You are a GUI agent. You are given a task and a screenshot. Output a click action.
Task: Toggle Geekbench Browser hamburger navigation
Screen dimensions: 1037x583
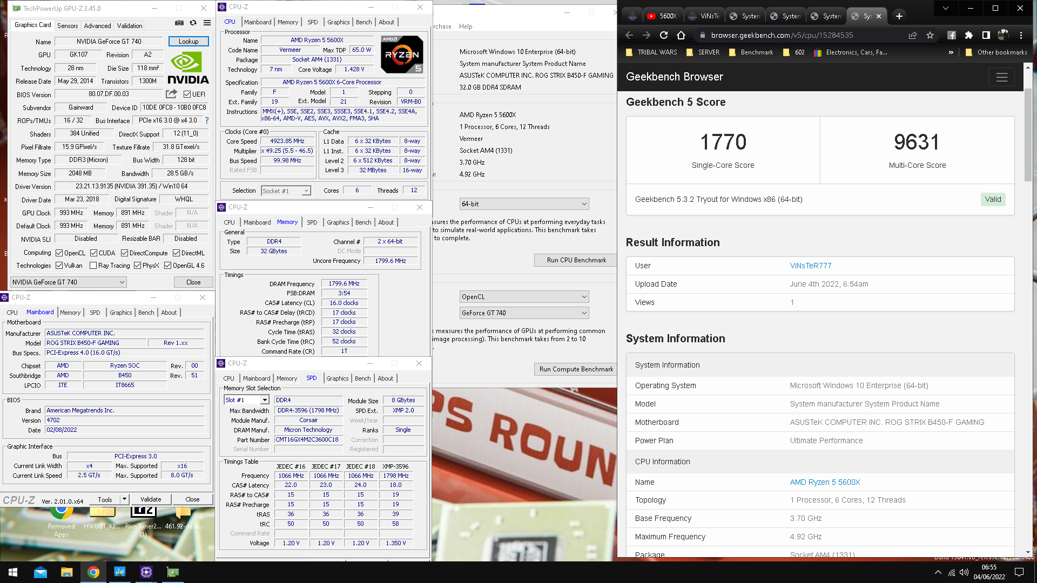[x=1002, y=77]
